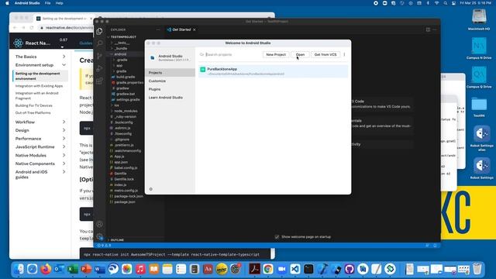496x279 pixels.
Task: Select the PureBackboneApp recent project
Action: click(273, 71)
